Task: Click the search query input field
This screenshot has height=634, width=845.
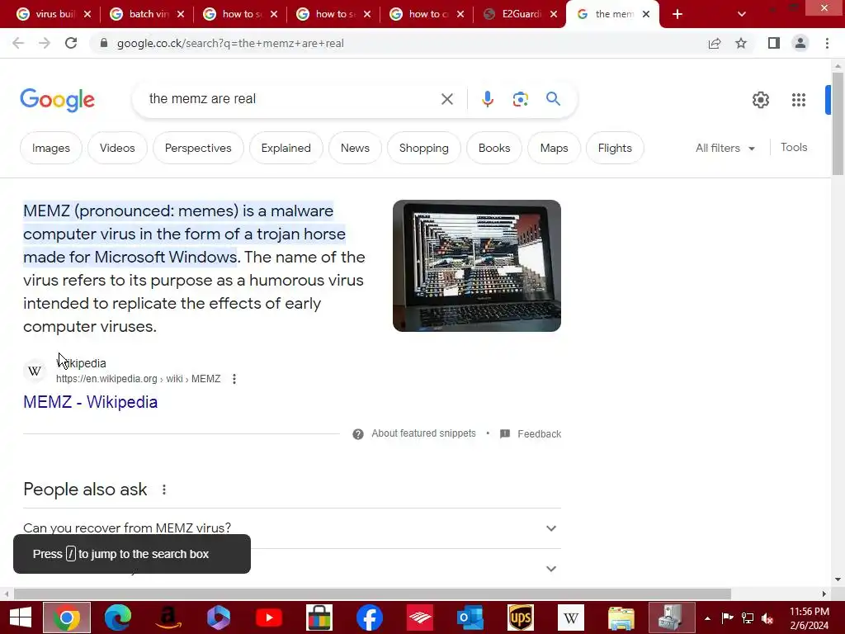Action: (x=291, y=99)
